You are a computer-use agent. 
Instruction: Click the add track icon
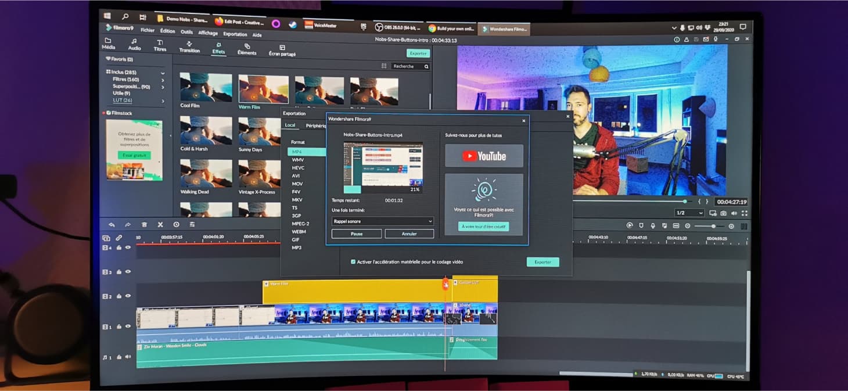point(106,238)
